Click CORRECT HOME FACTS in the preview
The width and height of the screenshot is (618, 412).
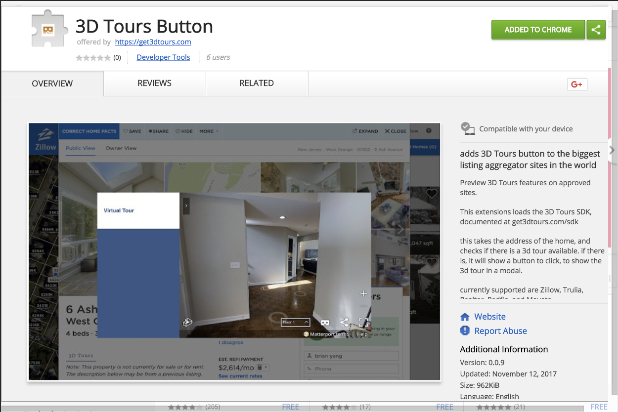[x=89, y=131]
